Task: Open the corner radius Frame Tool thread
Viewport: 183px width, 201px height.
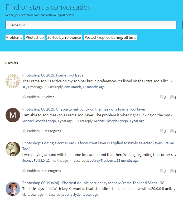Action: [98, 146]
